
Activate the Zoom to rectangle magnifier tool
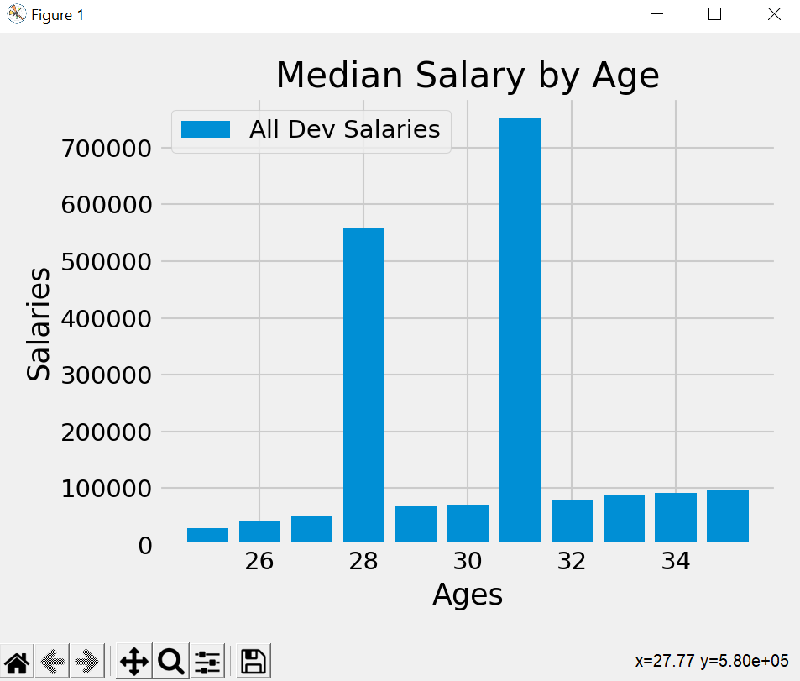pos(170,661)
